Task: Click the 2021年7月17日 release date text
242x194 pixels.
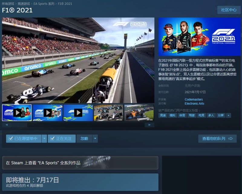Action: (x=195, y=92)
